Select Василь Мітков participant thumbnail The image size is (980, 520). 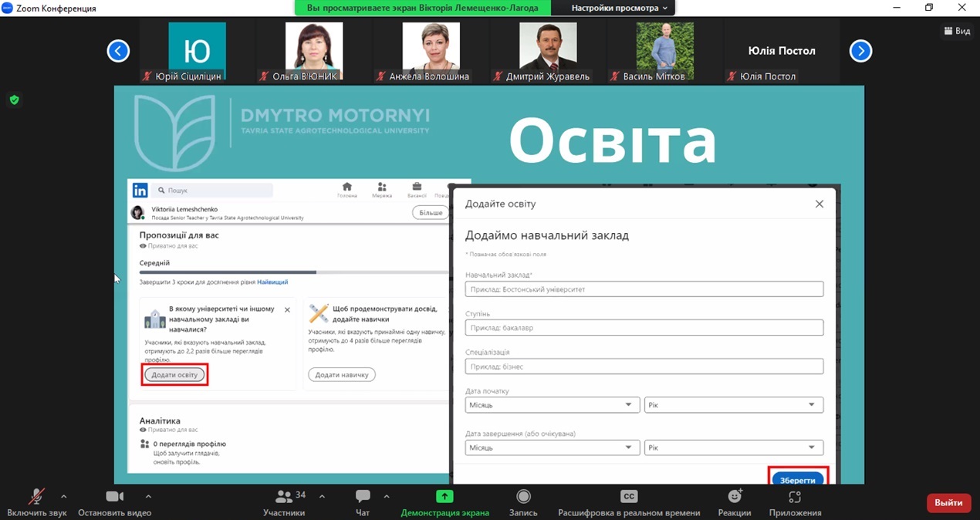point(665,52)
